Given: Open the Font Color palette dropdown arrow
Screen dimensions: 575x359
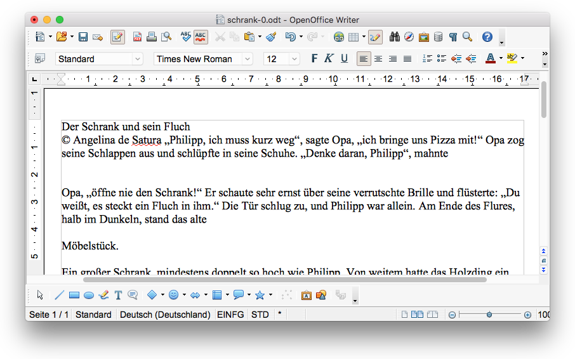Looking at the screenshot, I should coord(501,58).
